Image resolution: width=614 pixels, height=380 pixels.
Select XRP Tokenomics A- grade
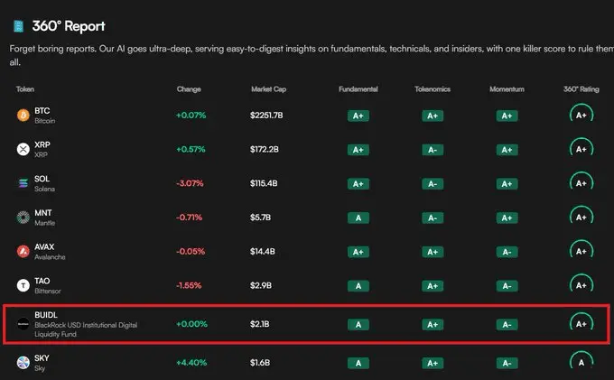(433, 150)
